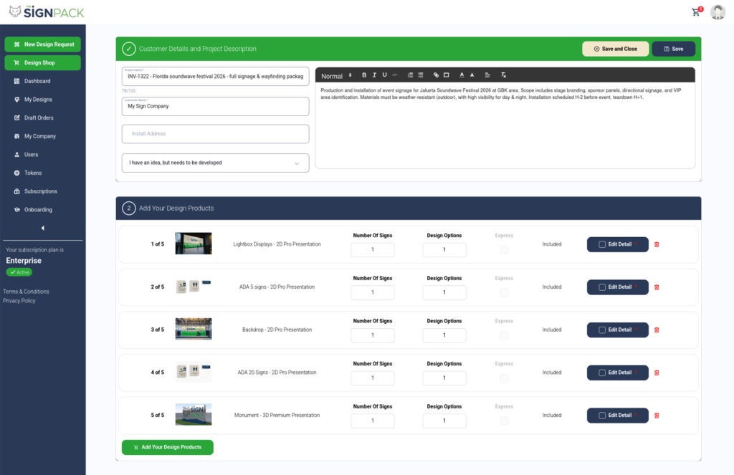Toggle italic formatting in editor
Screen dimensions: 734x475
(374, 75)
